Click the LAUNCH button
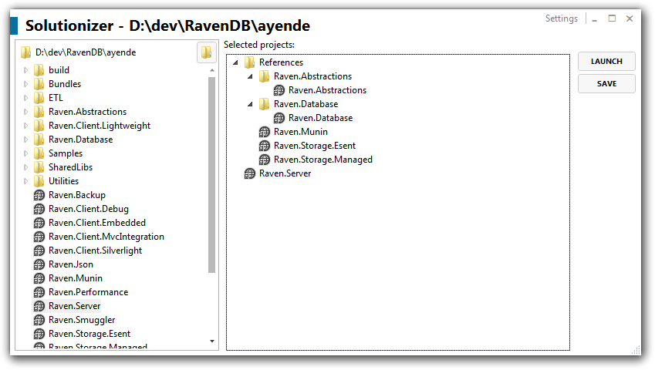The height and width of the screenshot is (370, 655). 606,62
